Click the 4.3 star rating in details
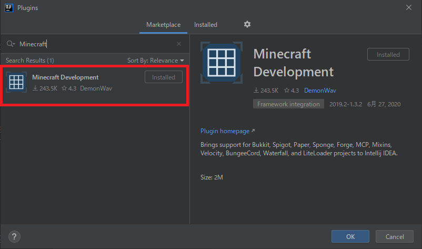The width and height of the screenshot is (422, 249). click(x=292, y=91)
